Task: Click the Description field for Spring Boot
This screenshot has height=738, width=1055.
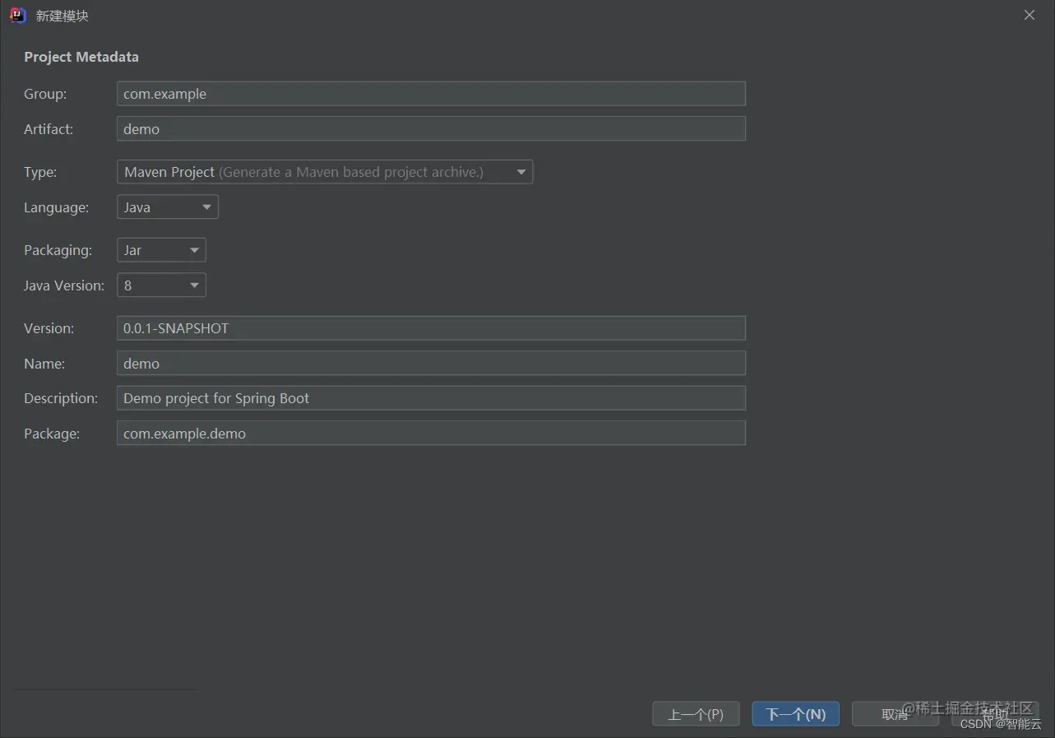Action: (x=431, y=398)
